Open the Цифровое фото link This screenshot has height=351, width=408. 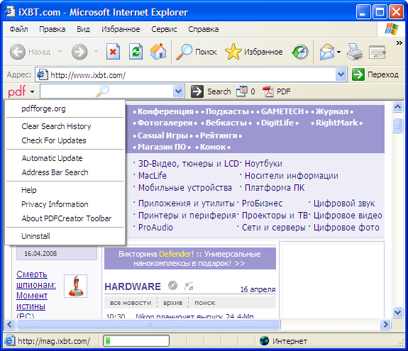346,228
